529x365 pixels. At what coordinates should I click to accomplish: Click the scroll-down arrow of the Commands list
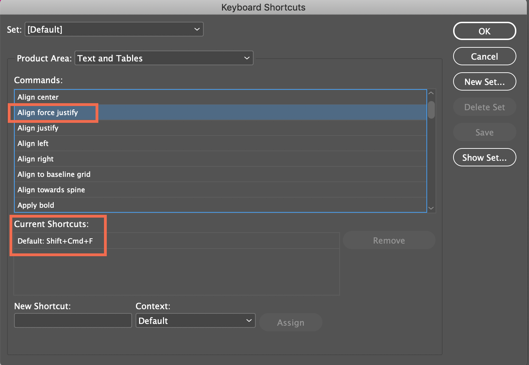click(431, 208)
